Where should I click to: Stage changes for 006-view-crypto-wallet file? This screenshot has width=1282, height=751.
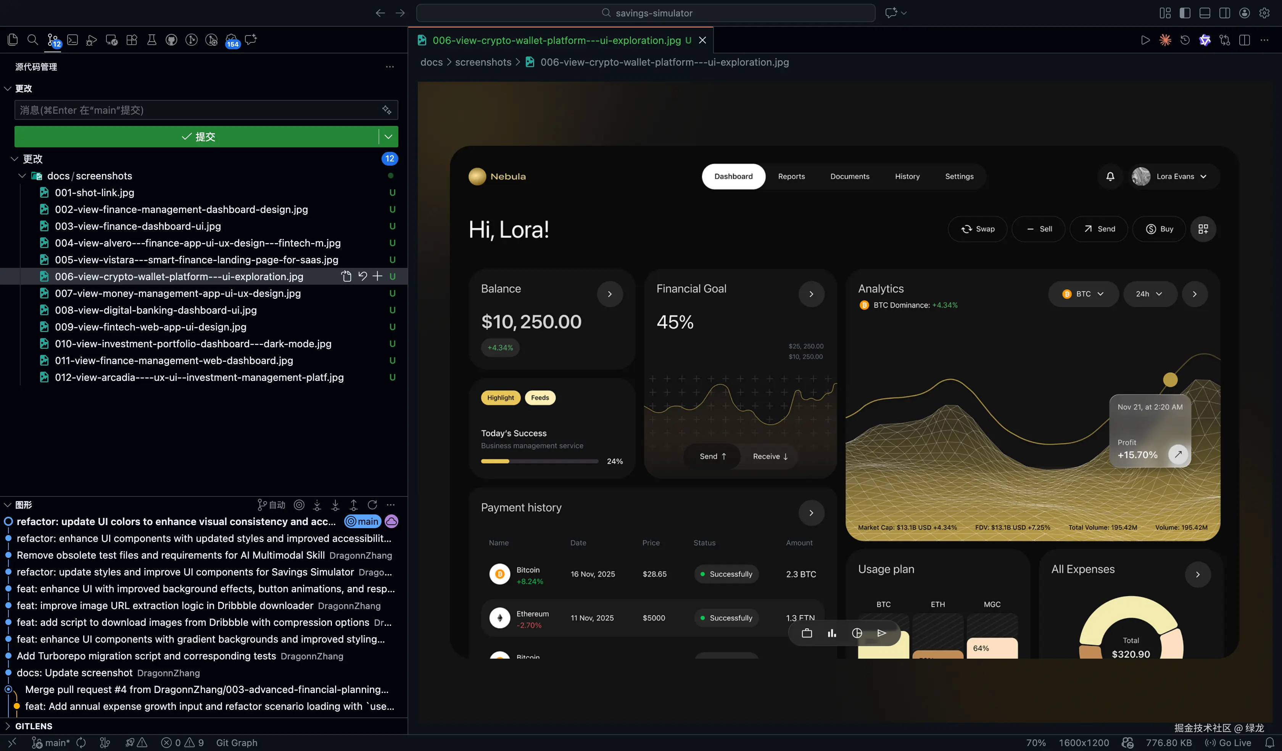(x=377, y=276)
